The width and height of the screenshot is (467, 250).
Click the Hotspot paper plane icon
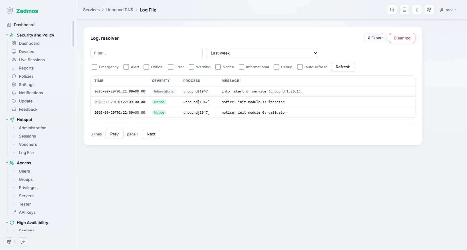[12, 120]
